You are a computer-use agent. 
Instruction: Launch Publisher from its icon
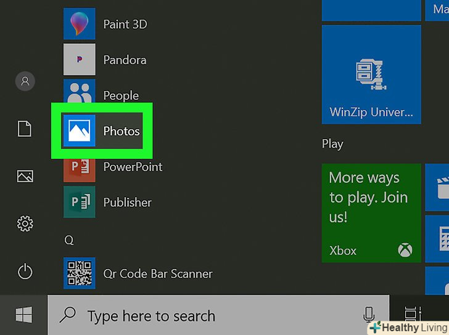click(x=80, y=202)
